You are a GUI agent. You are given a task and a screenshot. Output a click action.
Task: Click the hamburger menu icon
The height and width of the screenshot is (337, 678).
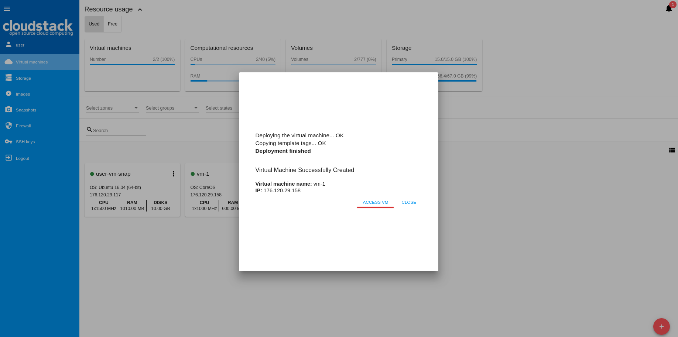tap(7, 9)
